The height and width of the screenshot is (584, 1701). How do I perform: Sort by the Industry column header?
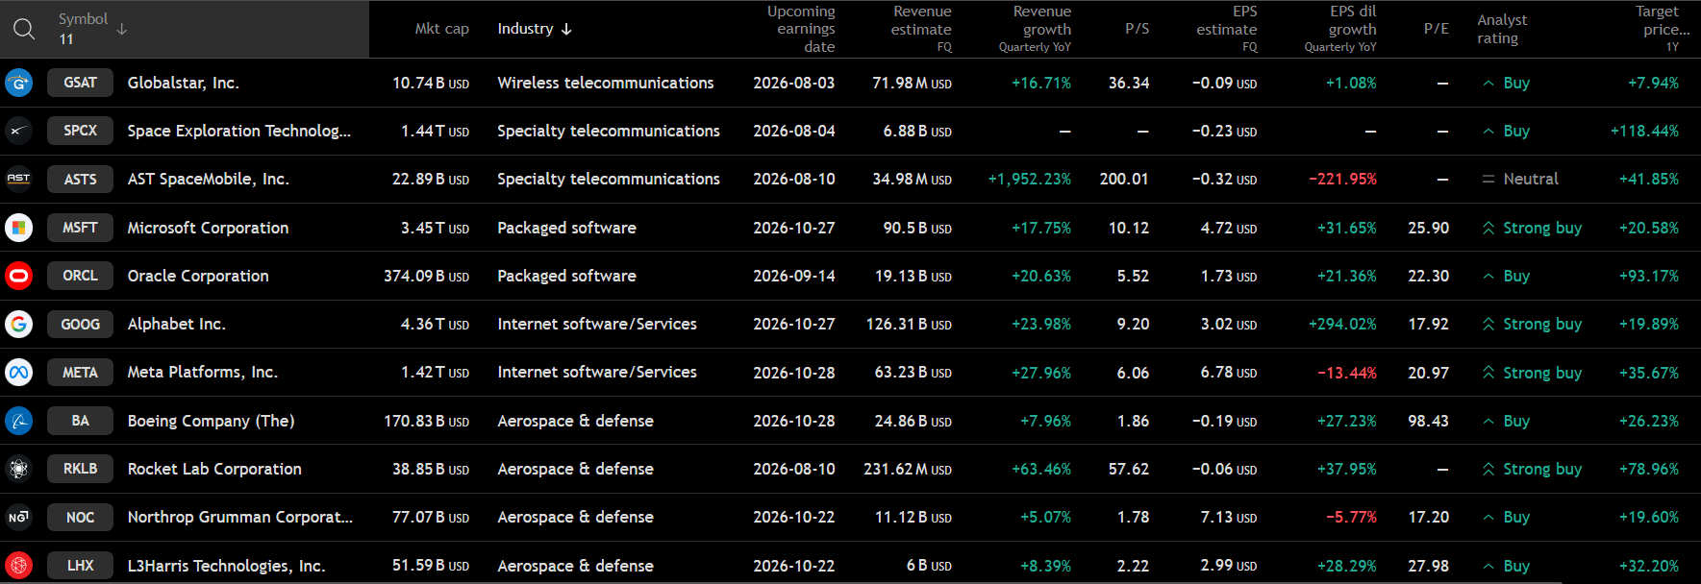(x=535, y=29)
